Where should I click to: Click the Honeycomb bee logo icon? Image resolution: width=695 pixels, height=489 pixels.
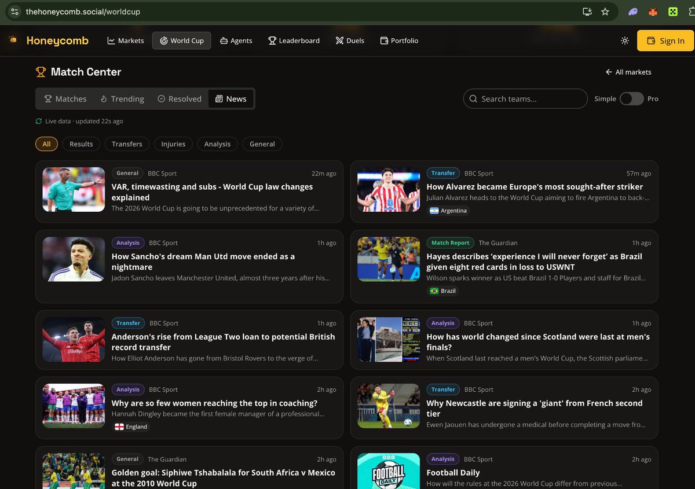(x=13, y=40)
